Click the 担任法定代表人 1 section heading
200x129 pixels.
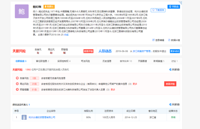[21, 105]
